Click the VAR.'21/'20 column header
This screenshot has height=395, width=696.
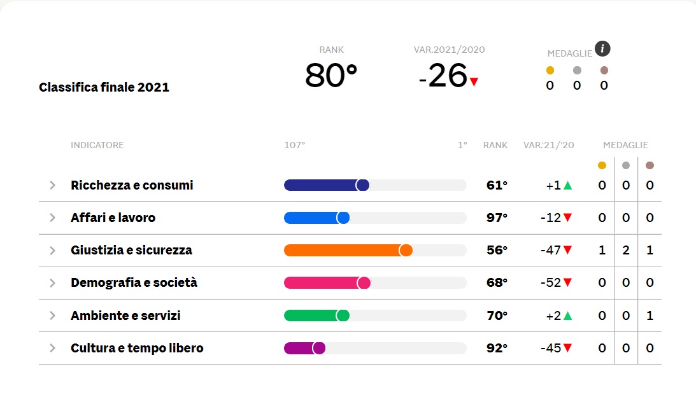(549, 145)
